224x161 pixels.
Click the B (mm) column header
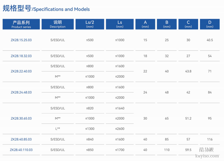(x=167, y=24)
